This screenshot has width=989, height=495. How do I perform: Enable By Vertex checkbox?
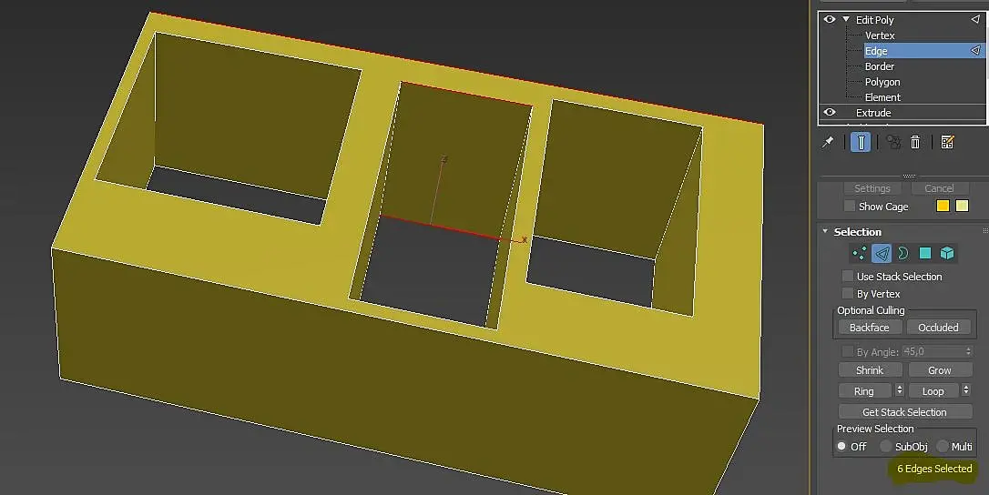[x=848, y=293]
